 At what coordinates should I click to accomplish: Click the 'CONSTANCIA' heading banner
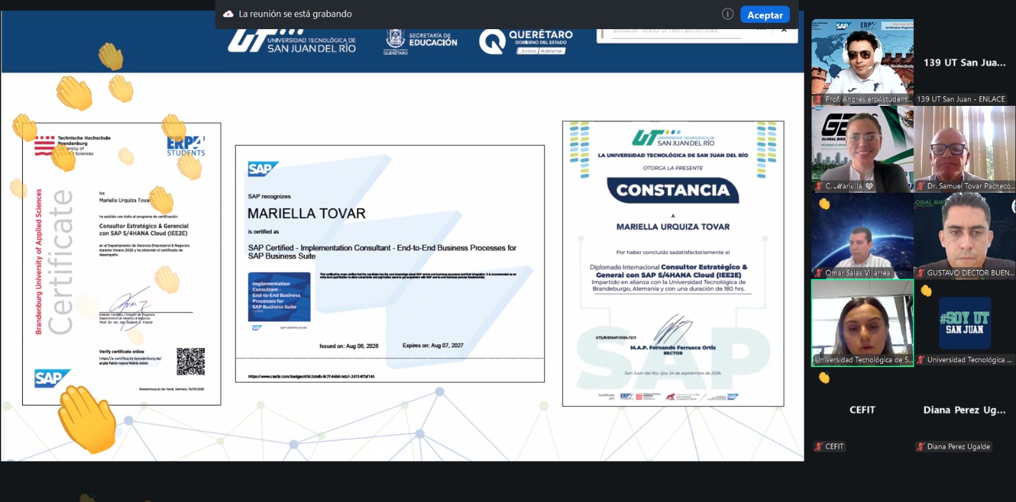tap(673, 190)
